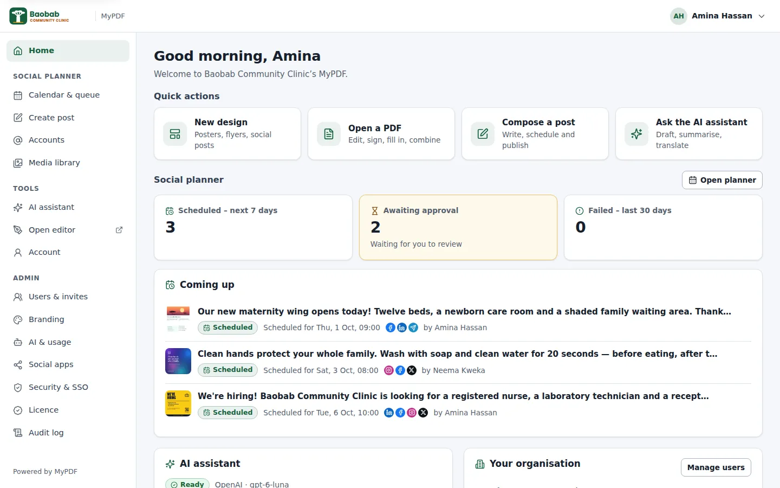
Task: Click the Security & SSO shield icon
Action: pyautogui.click(x=18, y=388)
